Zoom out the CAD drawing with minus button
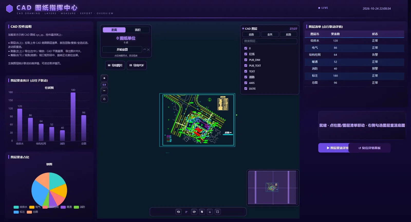 tap(104, 91)
